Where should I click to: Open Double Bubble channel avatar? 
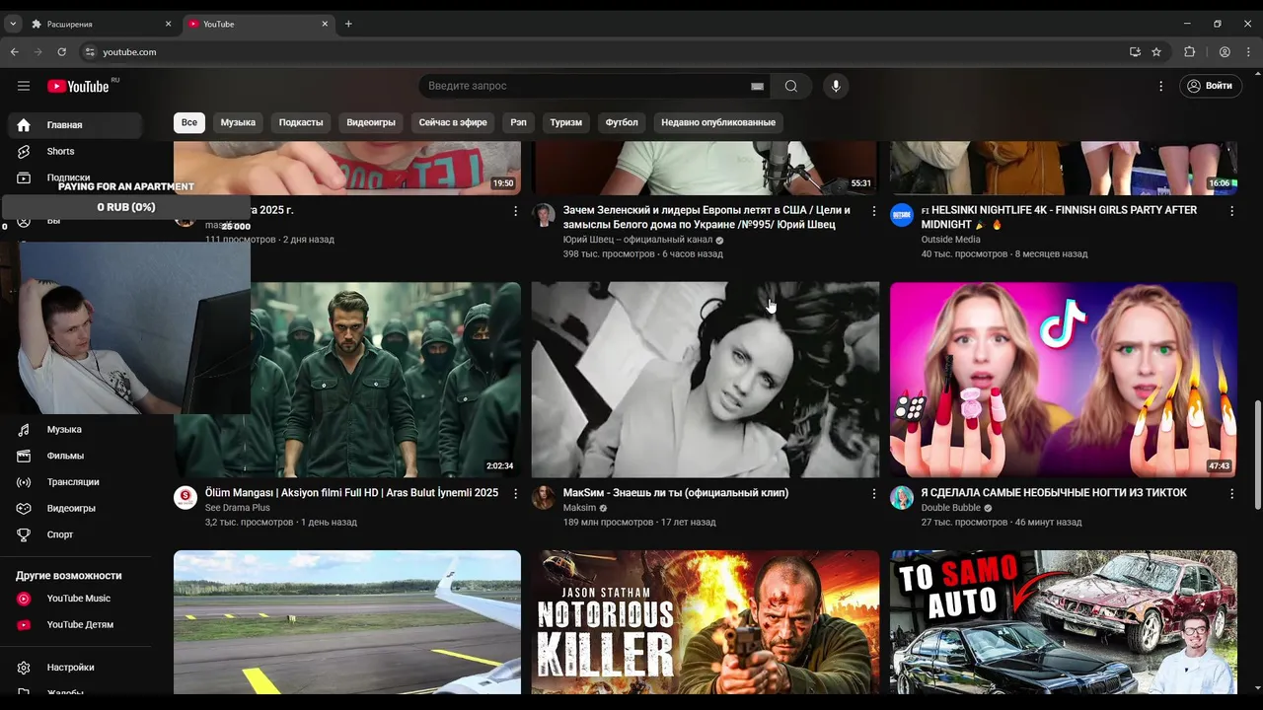902,498
